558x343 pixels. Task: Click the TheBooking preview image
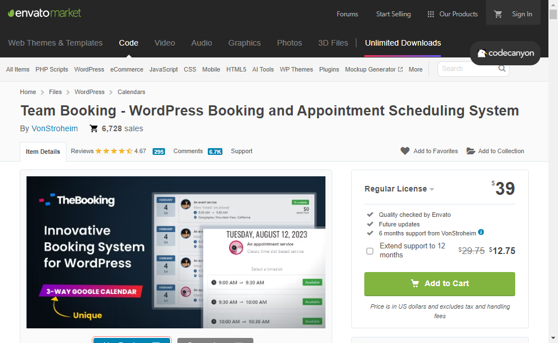176,252
